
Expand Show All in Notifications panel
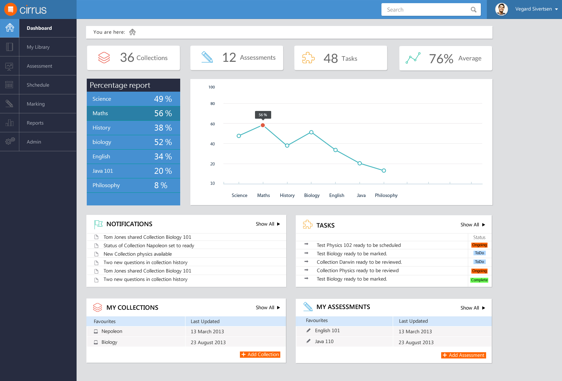pos(268,224)
